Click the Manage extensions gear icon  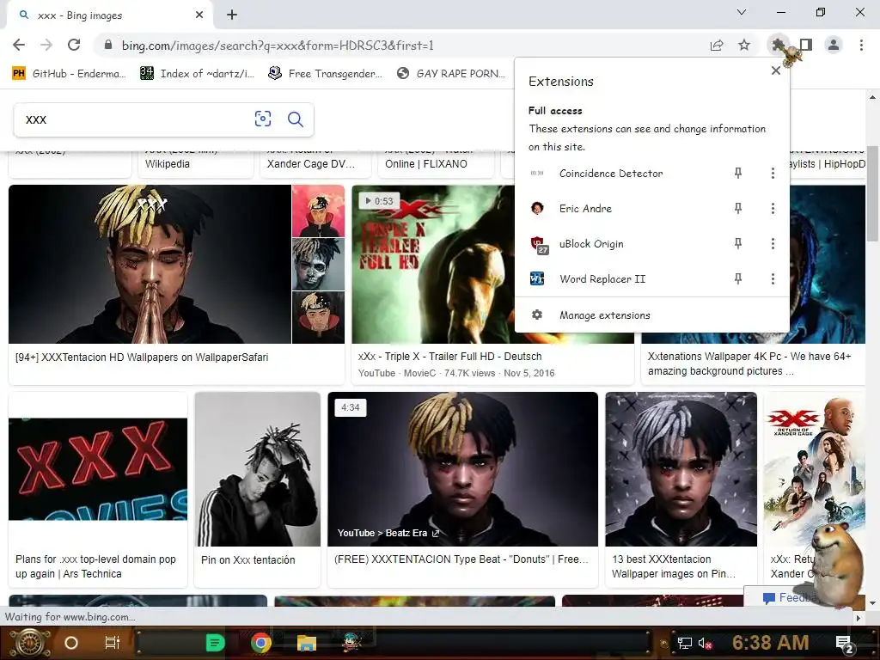click(x=537, y=315)
